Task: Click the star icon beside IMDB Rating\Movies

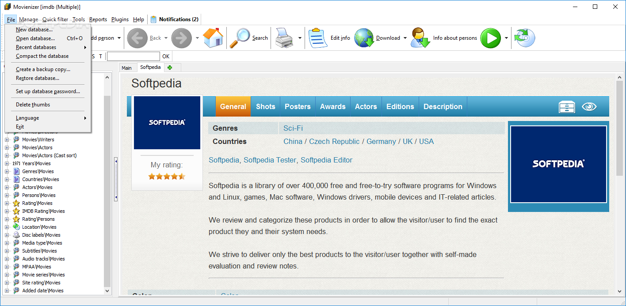Action: click(x=16, y=211)
